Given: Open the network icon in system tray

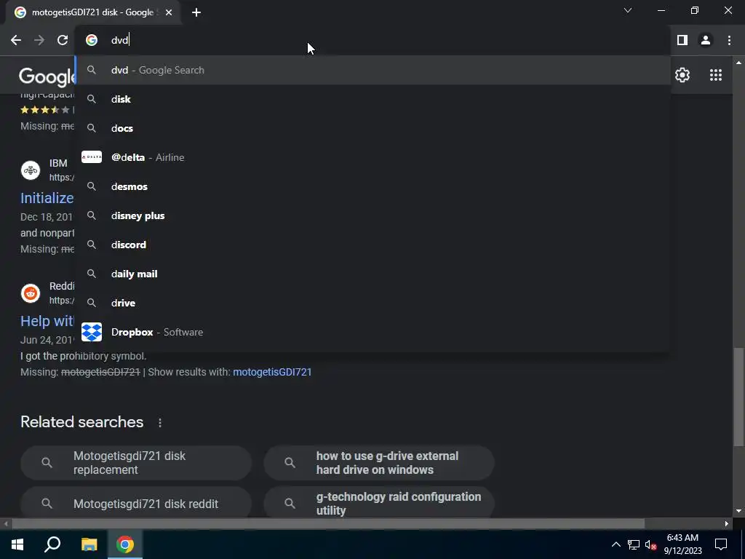Looking at the screenshot, I should (634, 544).
